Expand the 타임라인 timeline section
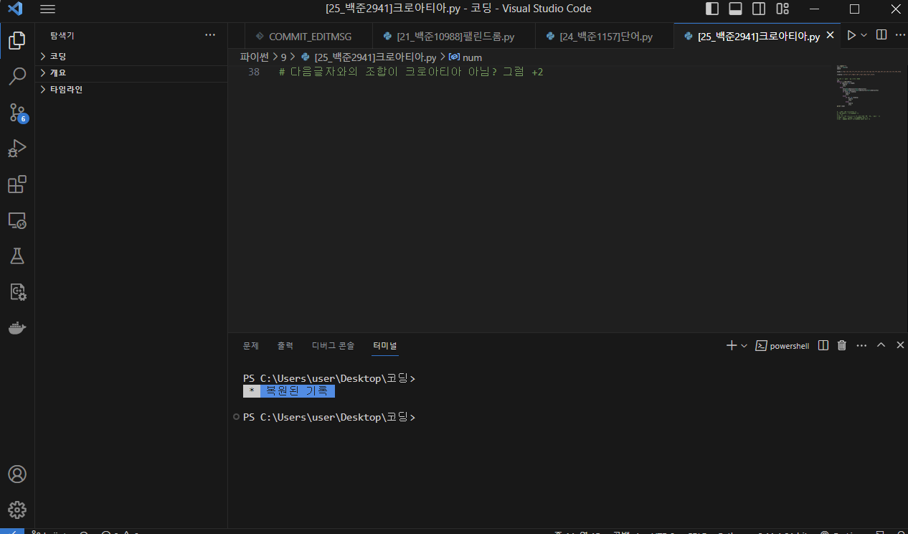 [131, 90]
